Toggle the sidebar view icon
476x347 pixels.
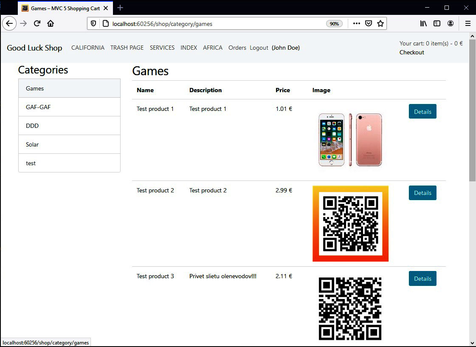tap(437, 23)
